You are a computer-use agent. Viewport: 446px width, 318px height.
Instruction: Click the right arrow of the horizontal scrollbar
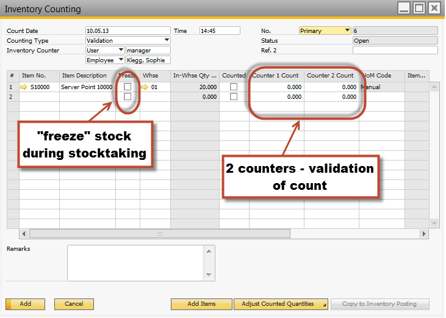coord(424,233)
